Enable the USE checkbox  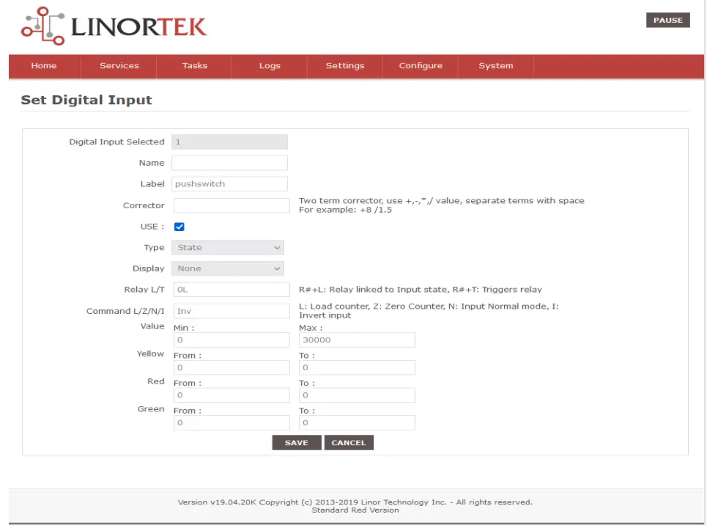pyautogui.click(x=178, y=227)
